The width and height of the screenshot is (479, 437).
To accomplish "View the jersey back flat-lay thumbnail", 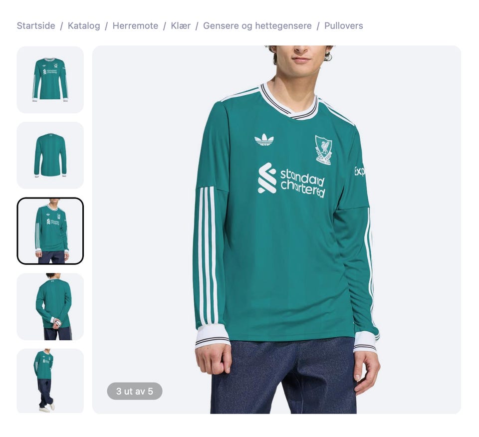I will (x=50, y=155).
